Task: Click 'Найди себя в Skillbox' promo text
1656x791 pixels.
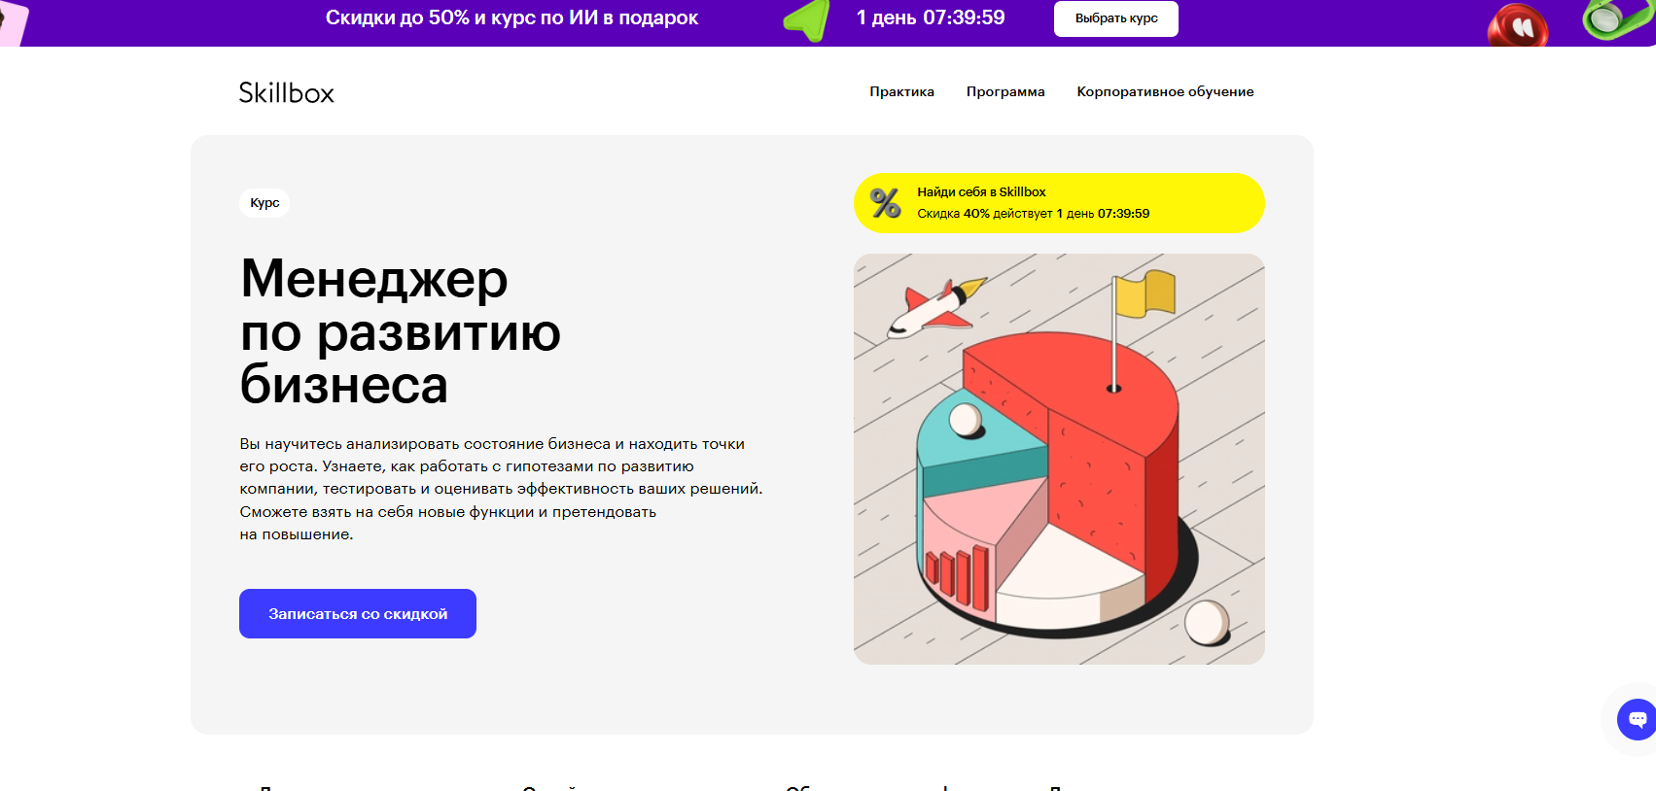Action: 981,191
